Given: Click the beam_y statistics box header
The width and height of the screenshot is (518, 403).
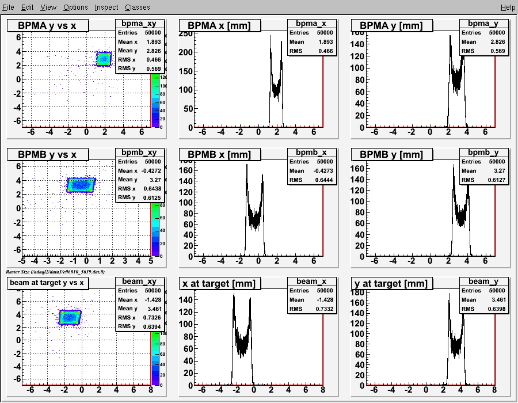Looking at the screenshot, I should [x=483, y=281].
